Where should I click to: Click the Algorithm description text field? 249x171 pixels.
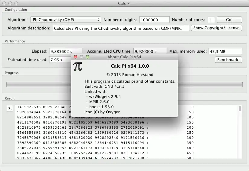point(121,28)
